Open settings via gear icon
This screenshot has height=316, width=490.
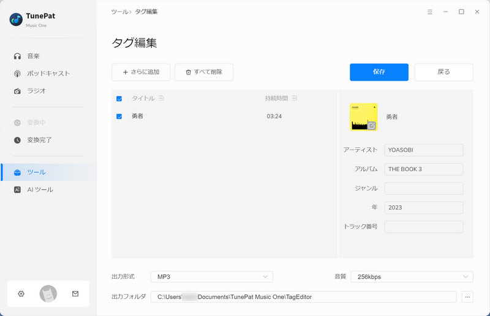point(21,293)
